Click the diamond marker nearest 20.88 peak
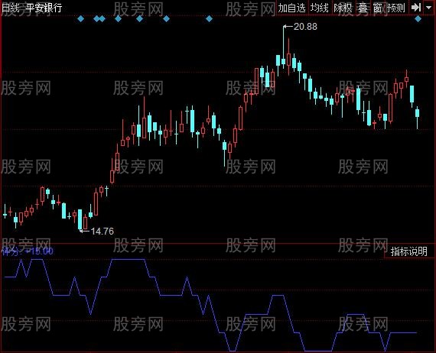Image resolution: width=436 pixels, height=353 pixels. (209, 19)
